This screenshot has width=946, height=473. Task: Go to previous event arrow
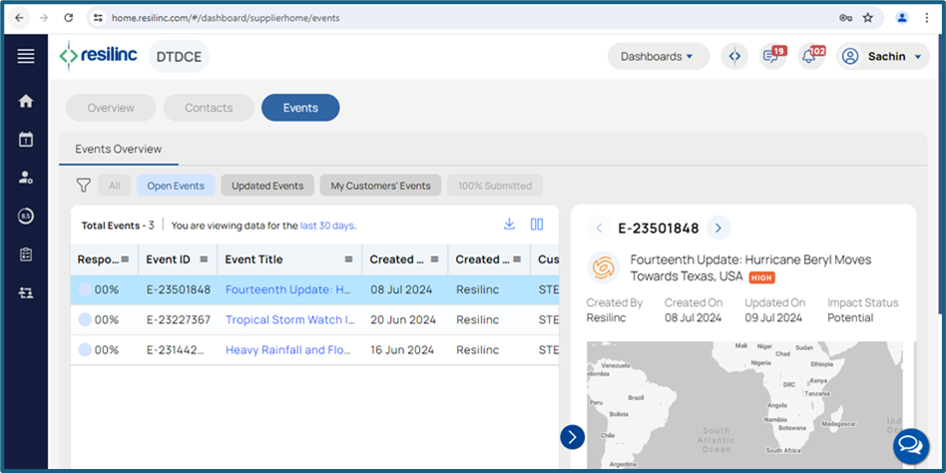coord(599,229)
